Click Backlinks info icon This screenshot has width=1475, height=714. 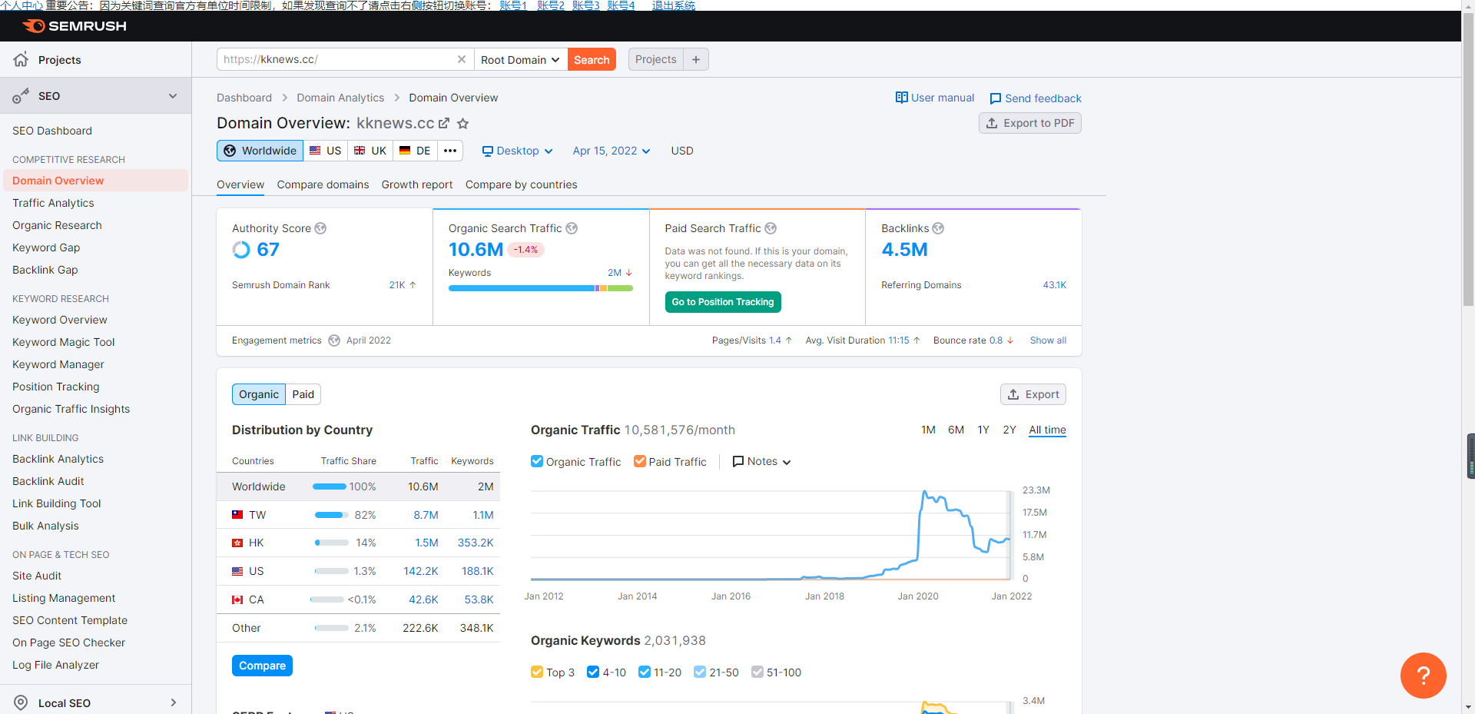pos(938,228)
